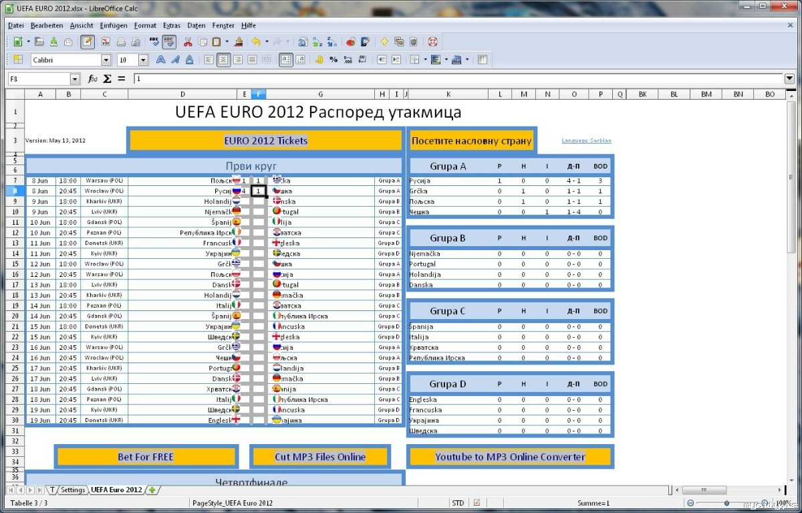Toggle align left
The height and width of the screenshot is (513, 802).
[x=209, y=60]
